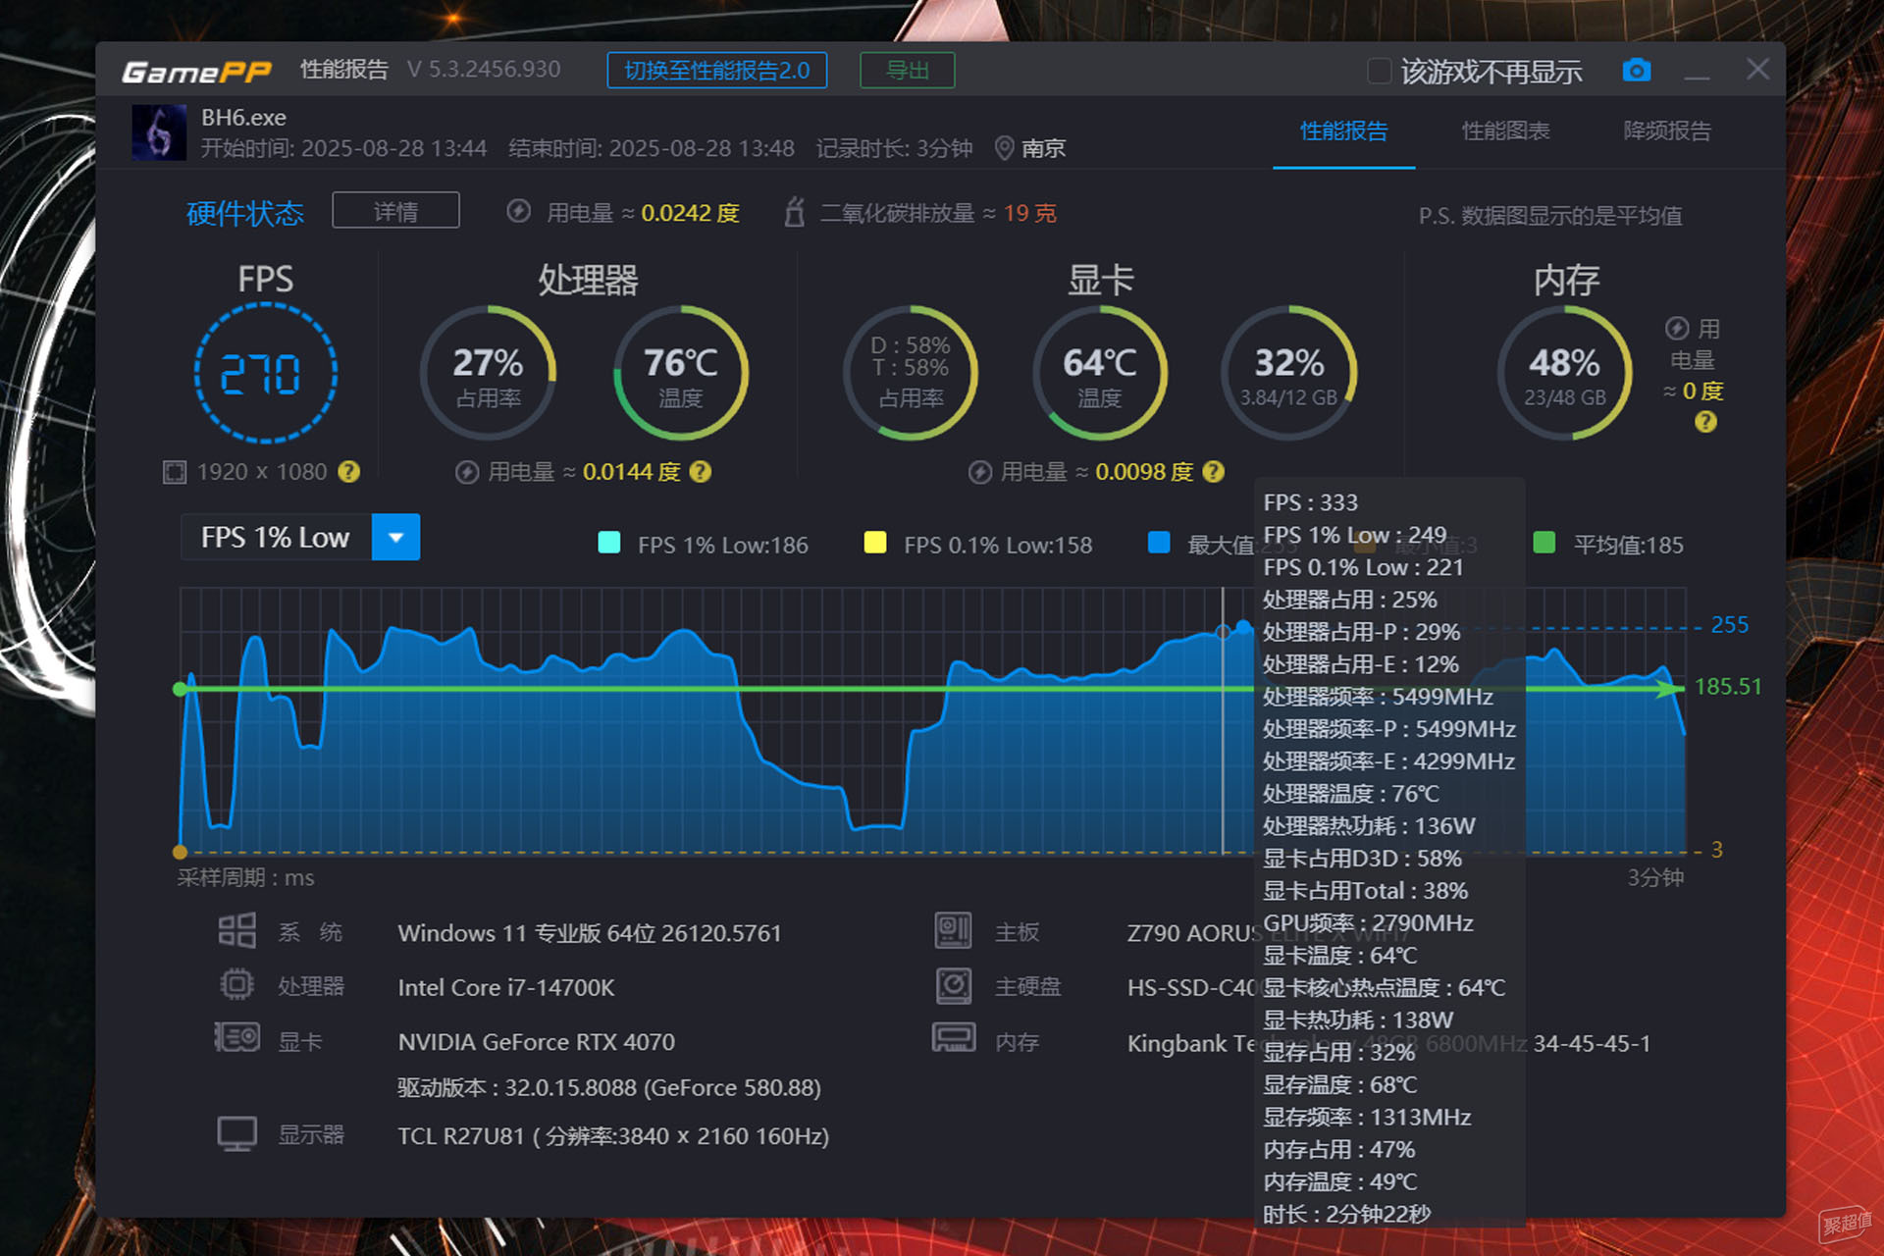Viewport: 1884px width, 1256px height.
Task: Open help icon next to 1920 x 1080
Action: (348, 472)
